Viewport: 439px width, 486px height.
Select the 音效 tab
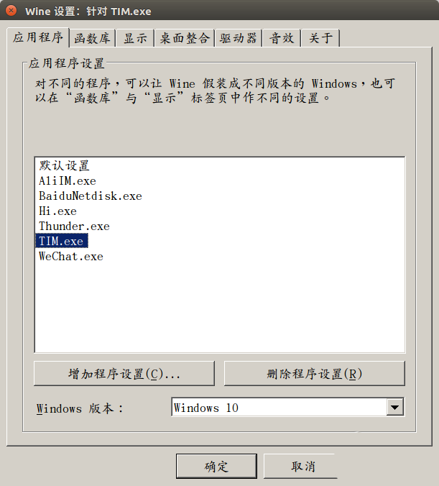(282, 38)
